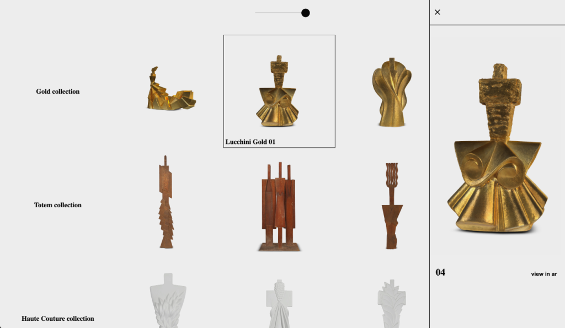Click the 04 number in detail panel

[x=440, y=272]
